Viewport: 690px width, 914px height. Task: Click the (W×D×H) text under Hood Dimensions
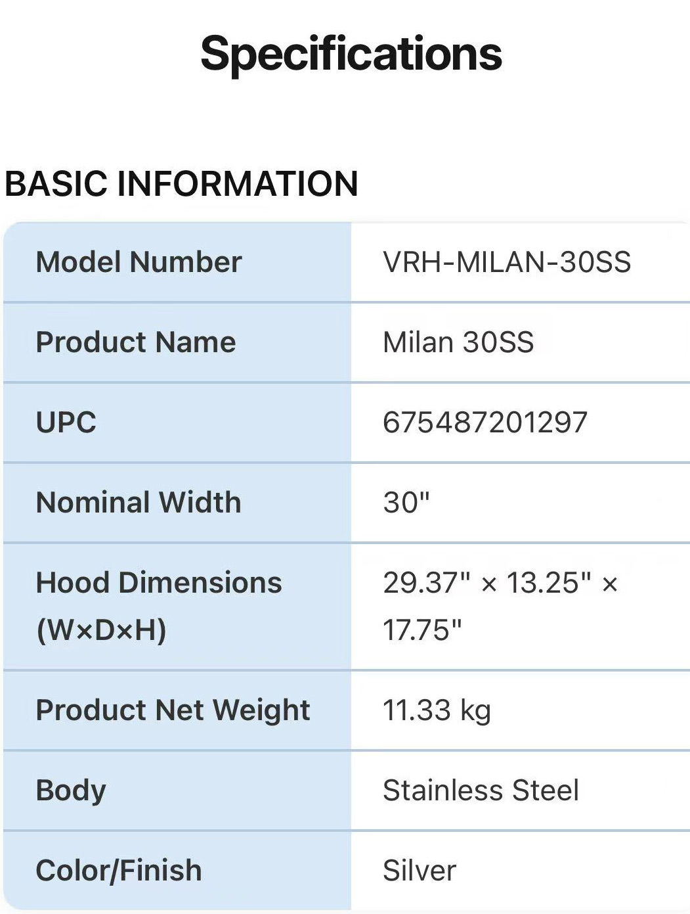(101, 630)
